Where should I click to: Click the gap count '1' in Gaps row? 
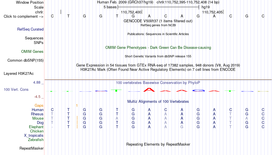click(77, 106)
